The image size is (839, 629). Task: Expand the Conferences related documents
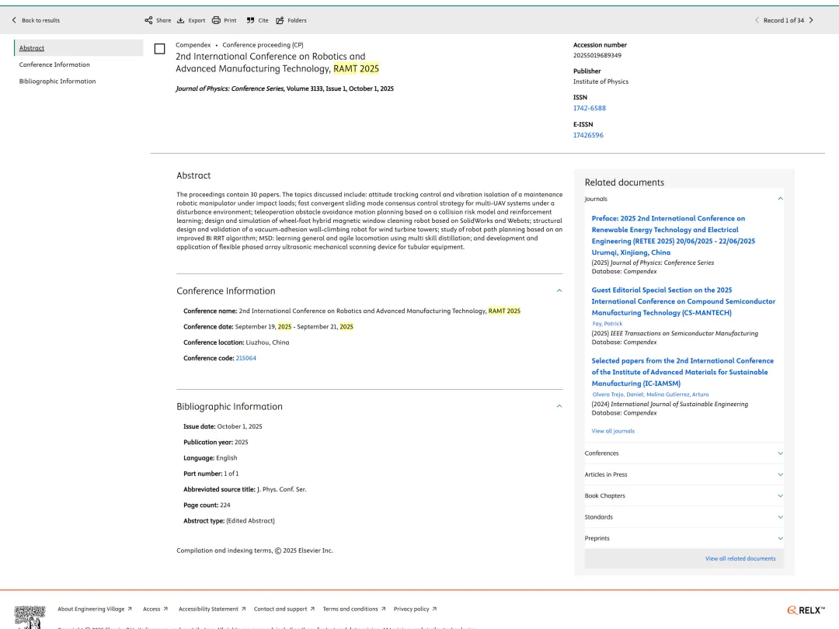click(780, 454)
